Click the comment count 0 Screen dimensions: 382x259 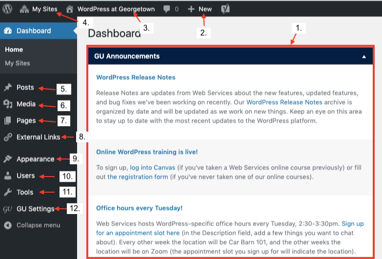pyautogui.click(x=177, y=9)
